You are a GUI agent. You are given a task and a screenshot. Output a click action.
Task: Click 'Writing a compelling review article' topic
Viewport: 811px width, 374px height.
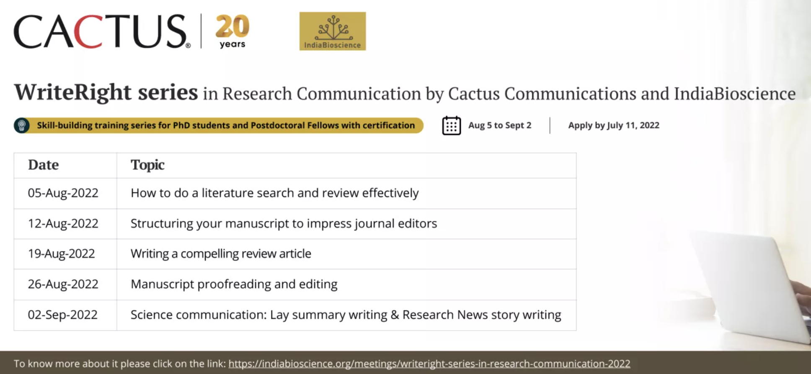pyautogui.click(x=221, y=254)
